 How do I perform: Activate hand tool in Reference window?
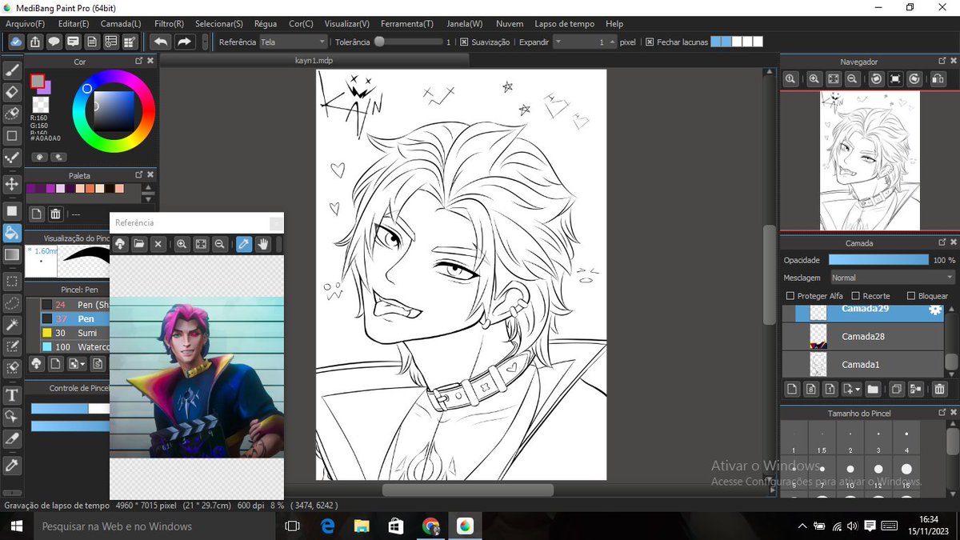(x=262, y=244)
